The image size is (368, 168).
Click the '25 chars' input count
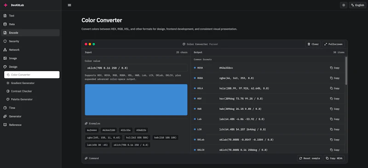(182, 52)
